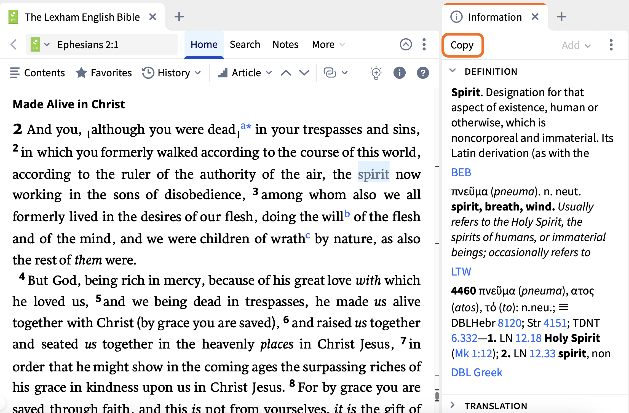Viewport: 629px width, 413px height.
Task: Expand the More menu
Action: [x=328, y=44]
